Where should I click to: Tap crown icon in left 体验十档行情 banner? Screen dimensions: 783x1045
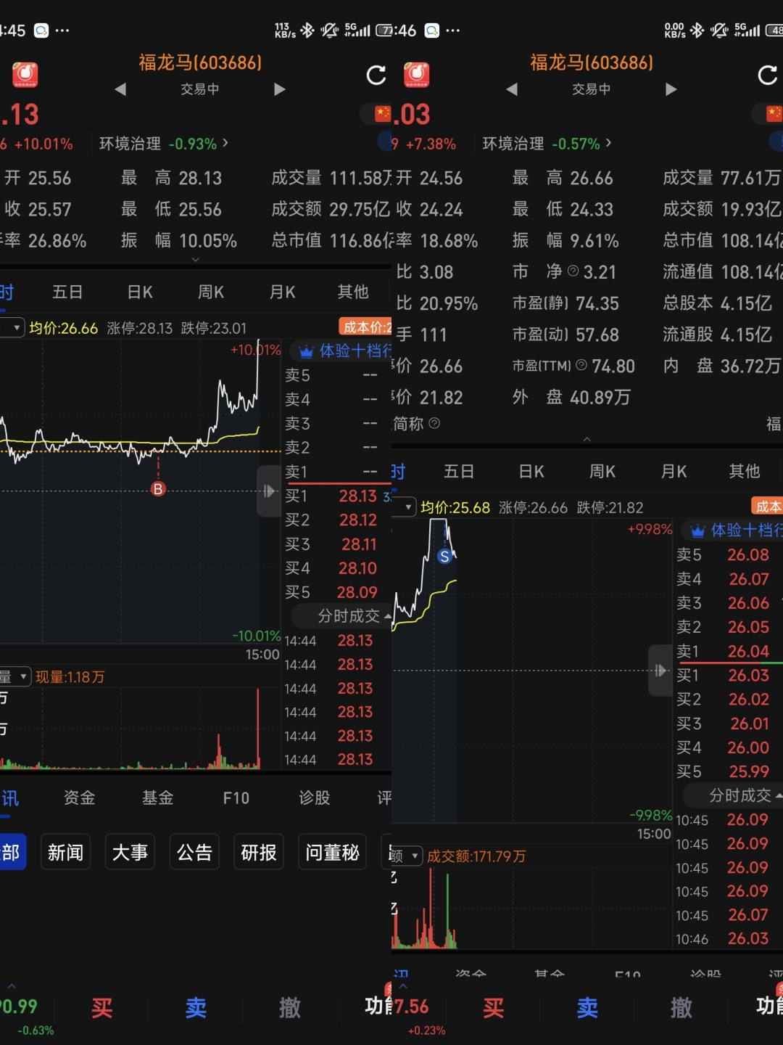[x=307, y=352]
